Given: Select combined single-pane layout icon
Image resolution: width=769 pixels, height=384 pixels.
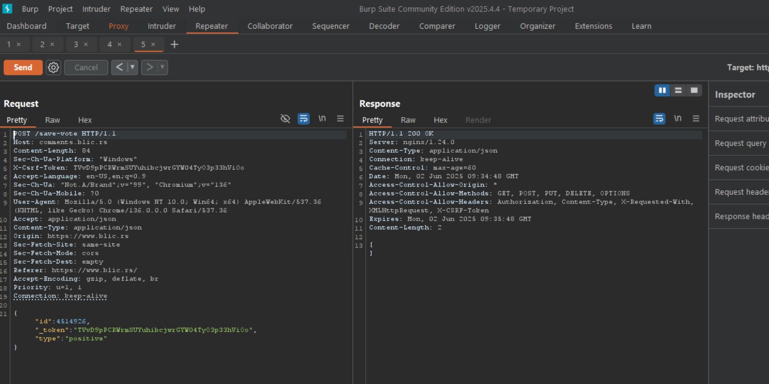Looking at the screenshot, I should [694, 90].
